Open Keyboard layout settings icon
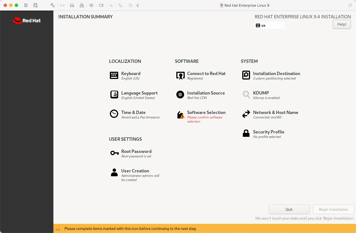This screenshot has height=233, width=356. (x=114, y=75)
